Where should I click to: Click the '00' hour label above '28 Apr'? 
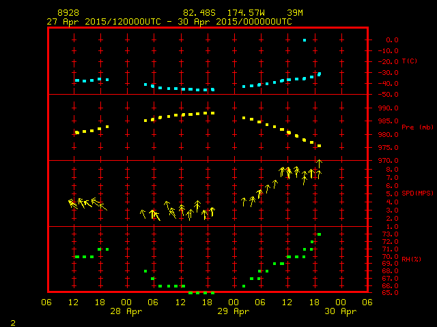tap(126, 302)
